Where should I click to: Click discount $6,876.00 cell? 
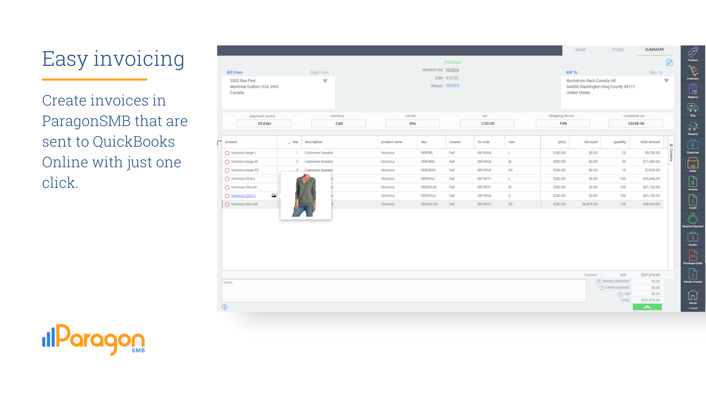pyautogui.click(x=590, y=204)
